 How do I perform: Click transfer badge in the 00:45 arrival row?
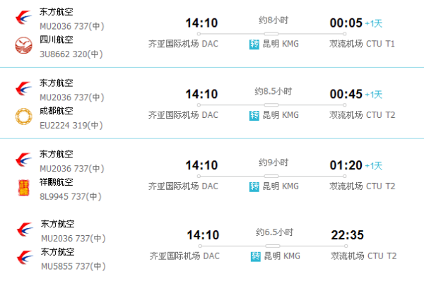[x=254, y=115]
